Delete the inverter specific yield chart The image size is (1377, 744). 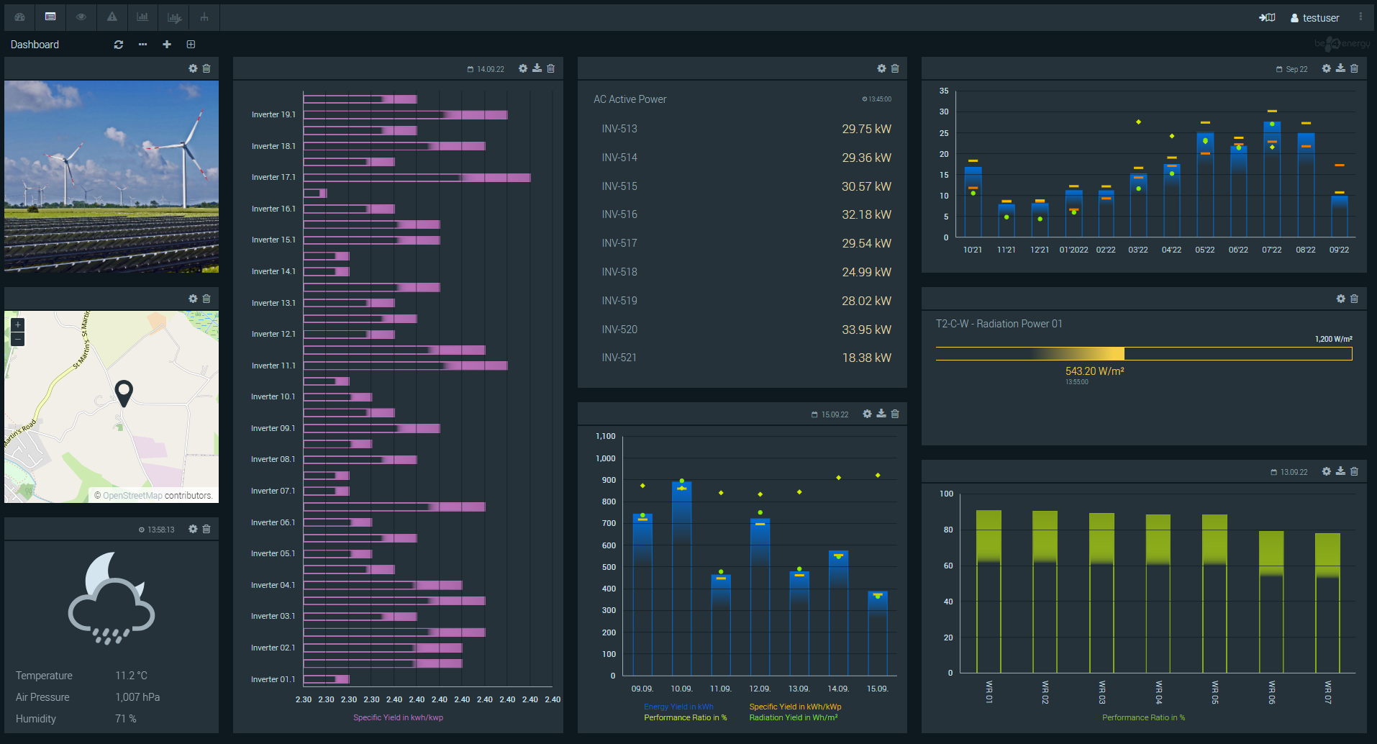pyautogui.click(x=551, y=68)
